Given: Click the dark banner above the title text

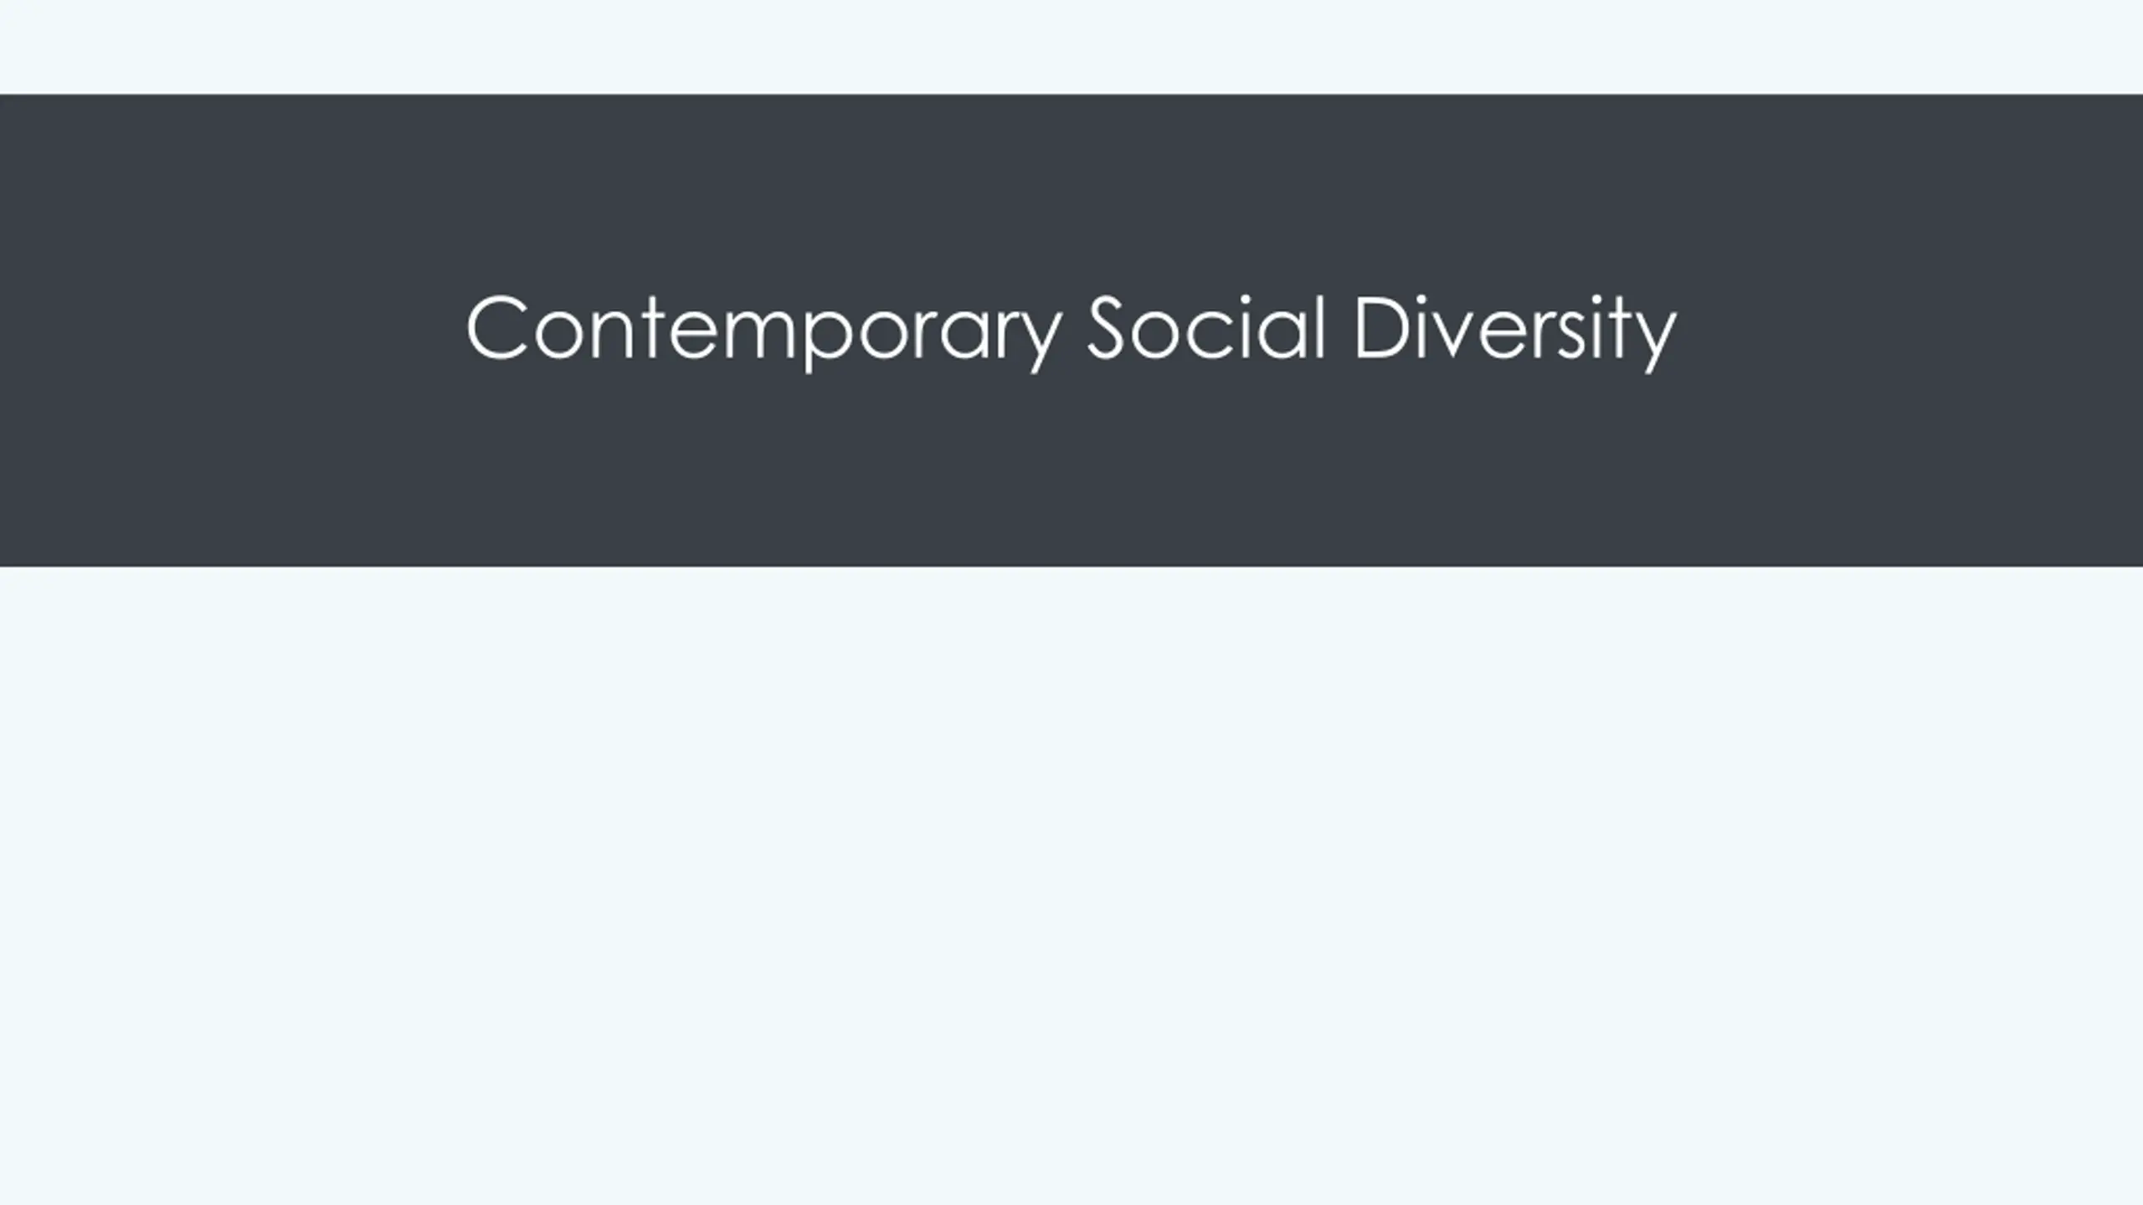Looking at the screenshot, I should point(1071,192).
